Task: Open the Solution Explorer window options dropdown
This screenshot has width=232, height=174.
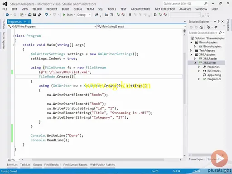Action: [x=215, y=22]
